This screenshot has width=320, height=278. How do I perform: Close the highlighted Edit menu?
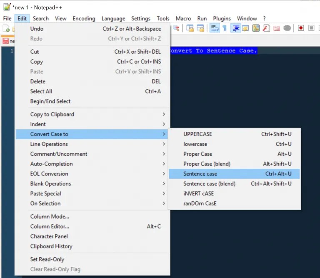(x=22, y=19)
